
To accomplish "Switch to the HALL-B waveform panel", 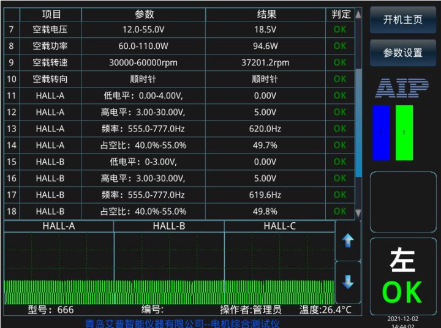I will click(169, 226).
